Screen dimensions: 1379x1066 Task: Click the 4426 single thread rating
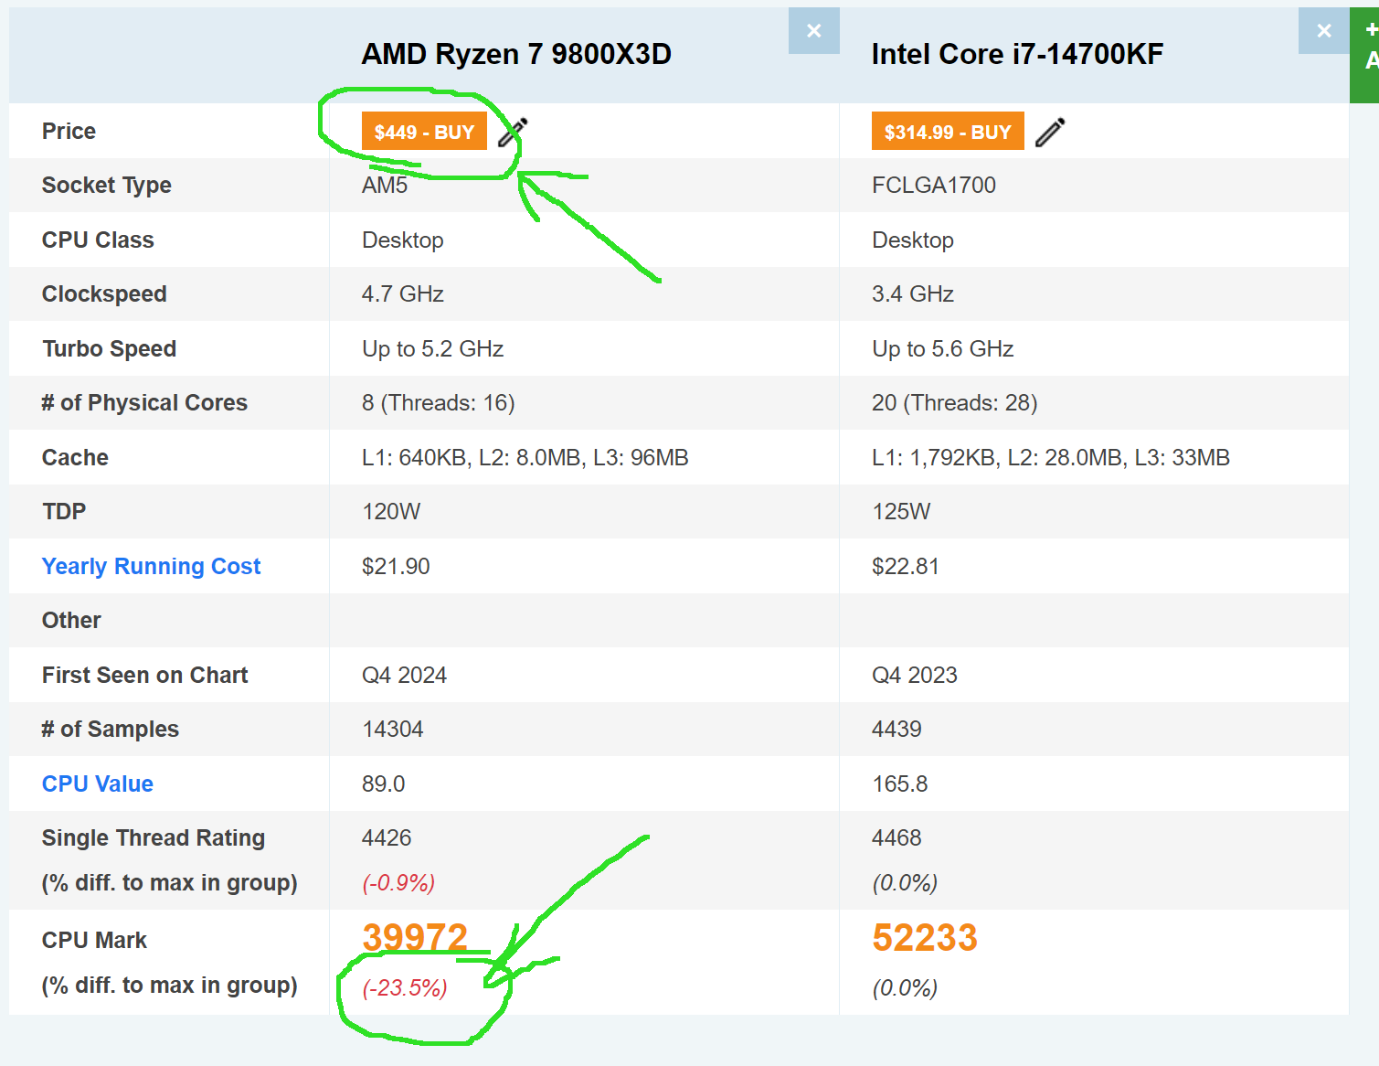[387, 837]
